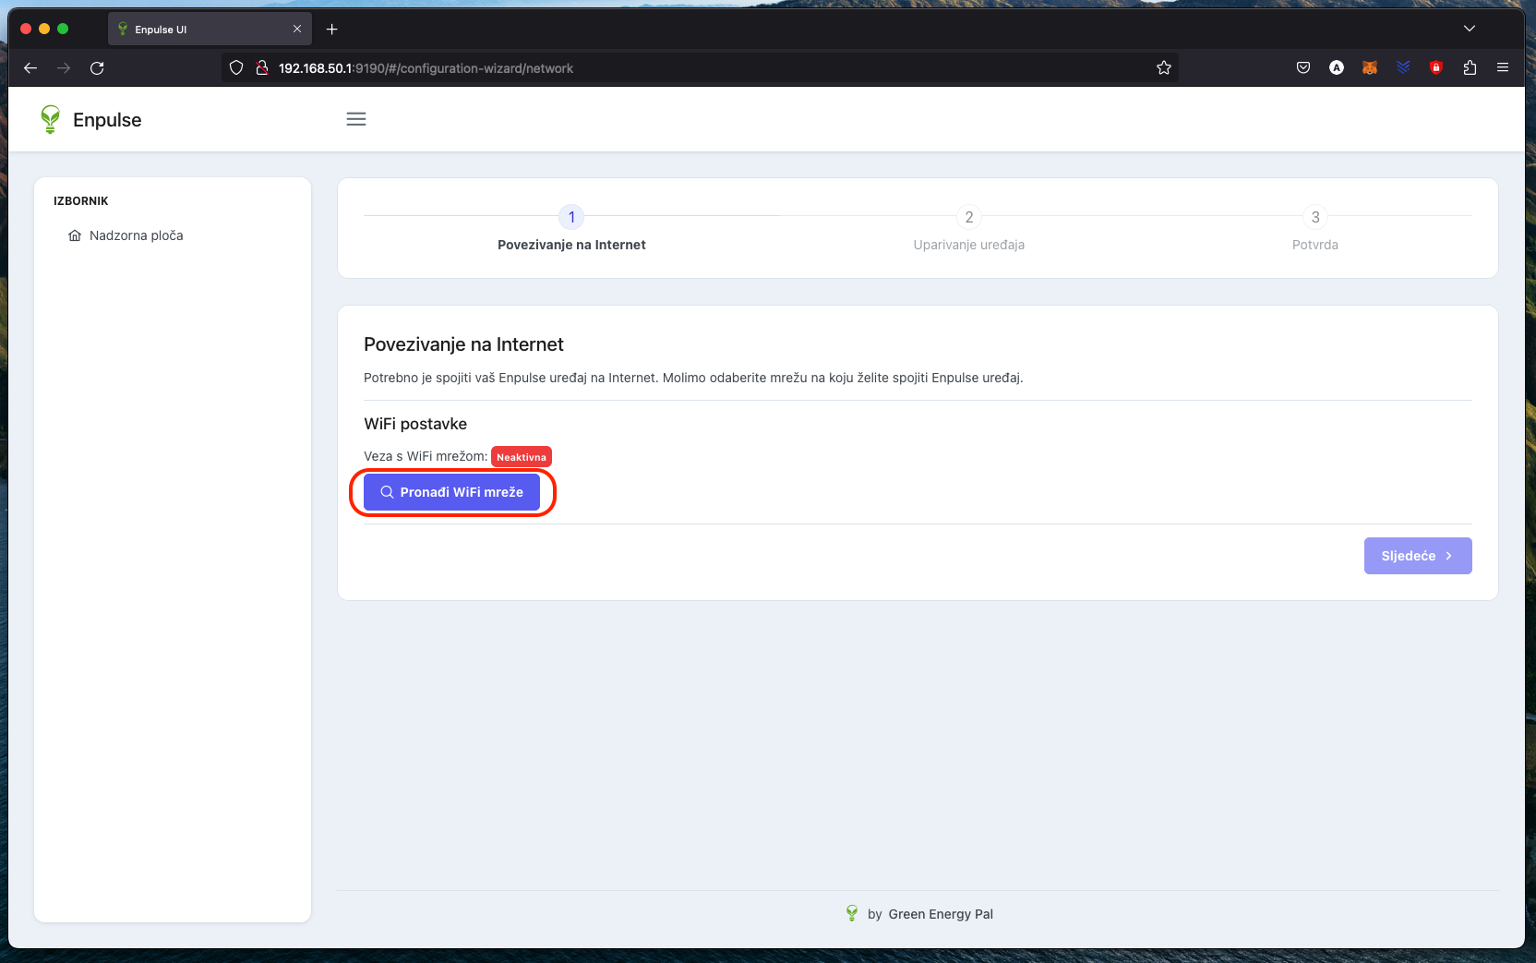This screenshot has height=963, width=1536.
Task: Click the Green Energy Pal link
Action: pos(941,914)
